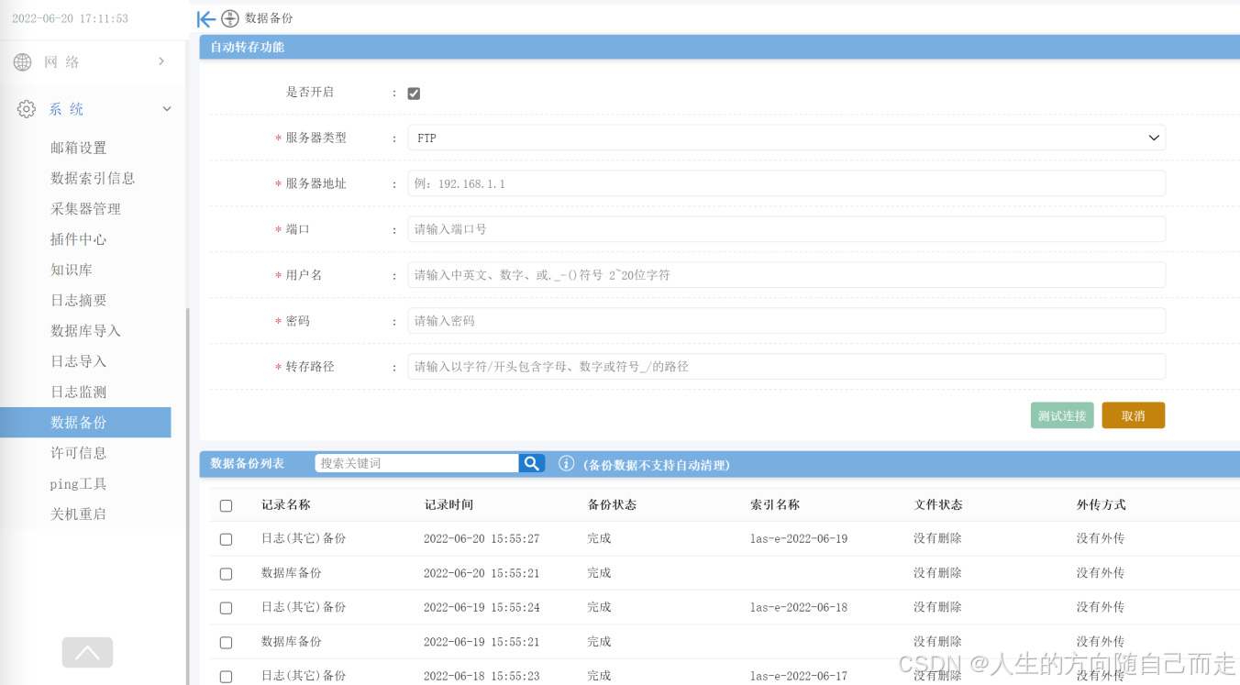The image size is (1240, 685).
Task: Collapse the 系统 menu chevron
Action: coord(167,109)
